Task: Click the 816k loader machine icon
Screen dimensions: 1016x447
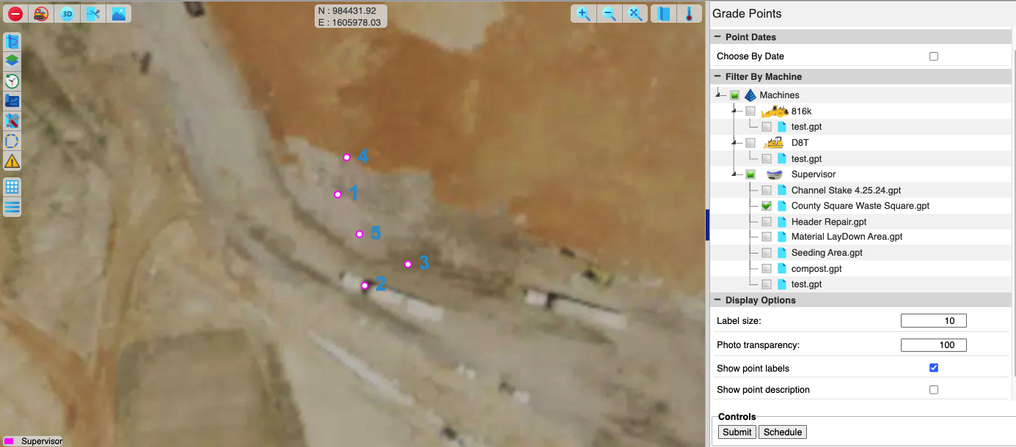Action: coord(775,111)
